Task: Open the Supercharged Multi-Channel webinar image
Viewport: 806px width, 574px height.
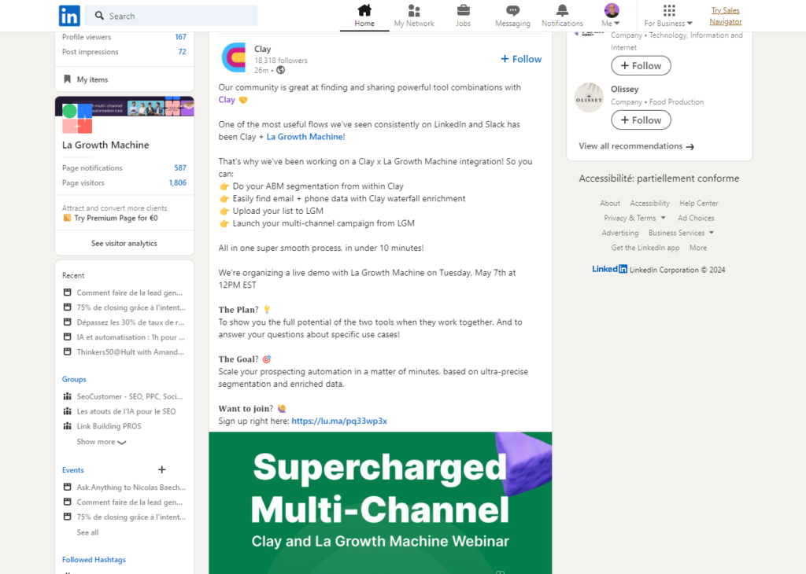Action: tap(380, 502)
